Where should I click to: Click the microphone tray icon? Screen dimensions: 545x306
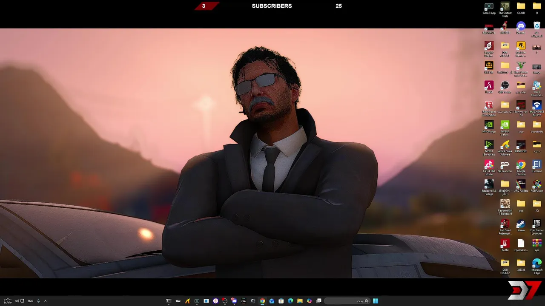38,301
